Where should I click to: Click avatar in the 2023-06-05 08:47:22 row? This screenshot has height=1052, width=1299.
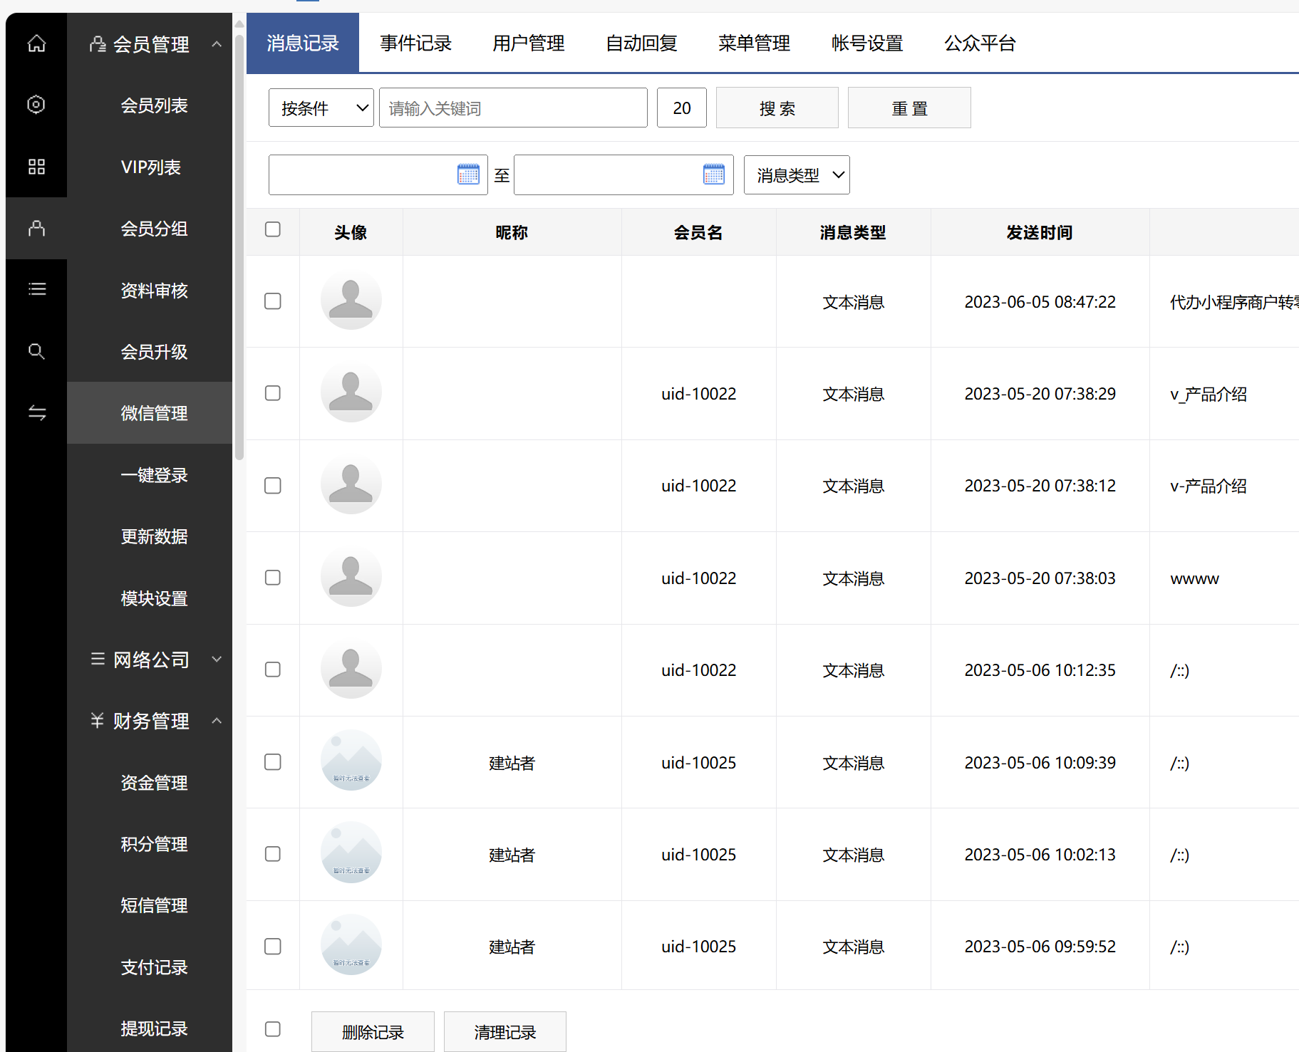pos(351,300)
